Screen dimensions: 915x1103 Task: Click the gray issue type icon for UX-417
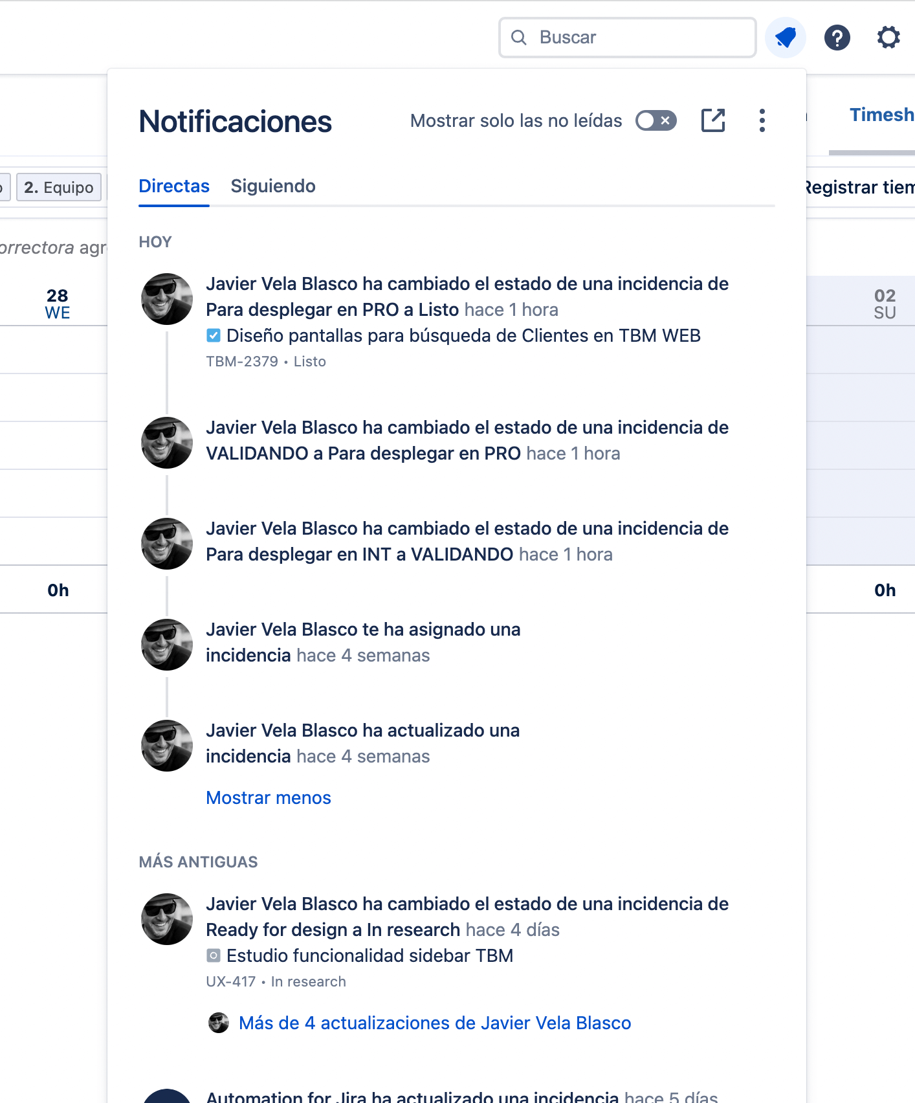[214, 955]
